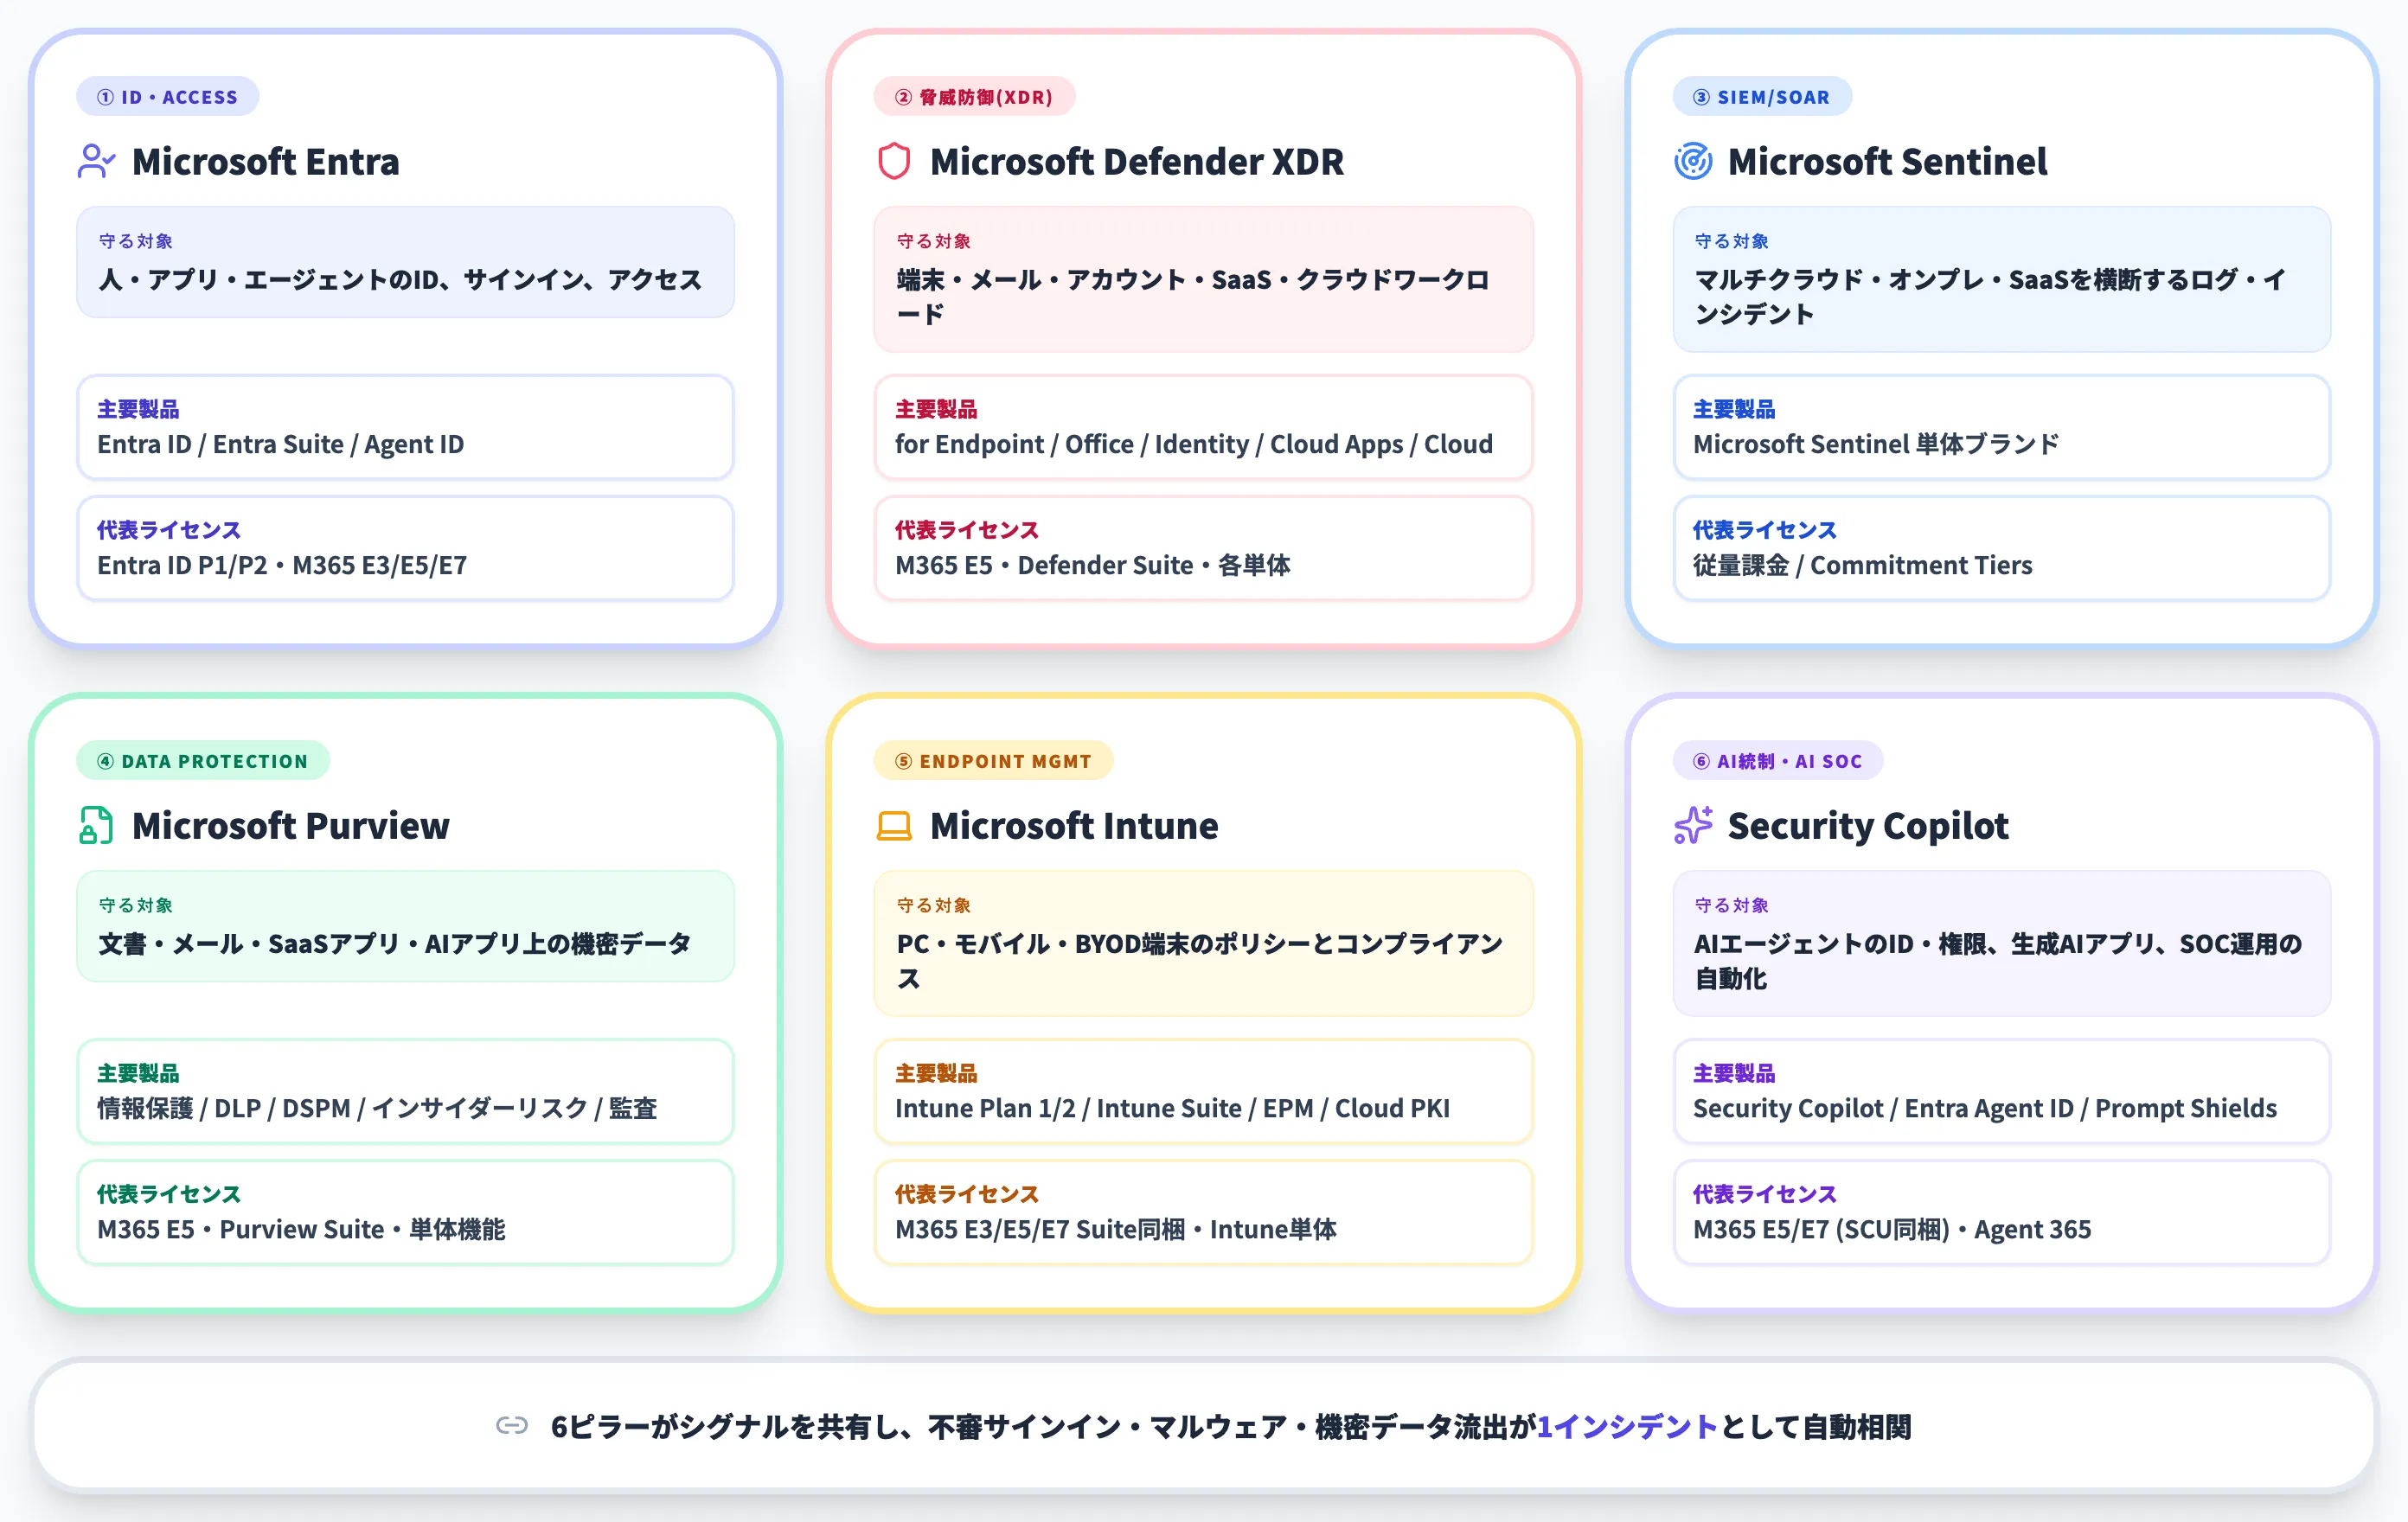The height and width of the screenshot is (1522, 2408).
Task: Click the 6ピラーがシグナルを共有し banner text
Action: pyautogui.click(x=1230, y=1426)
